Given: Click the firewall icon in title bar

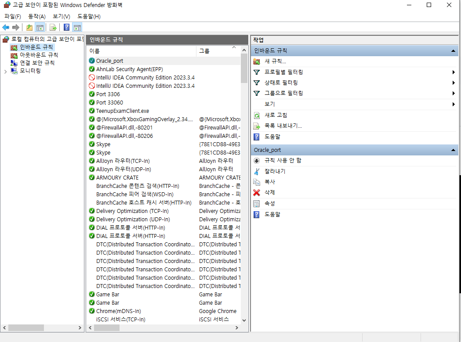Looking at the screenshot, I should [x=7, y=5].
